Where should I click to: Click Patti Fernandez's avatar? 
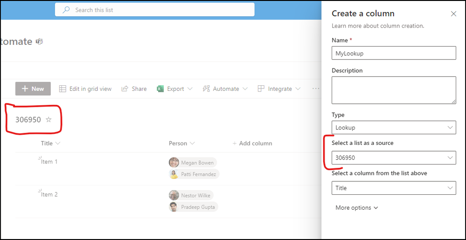174,174
